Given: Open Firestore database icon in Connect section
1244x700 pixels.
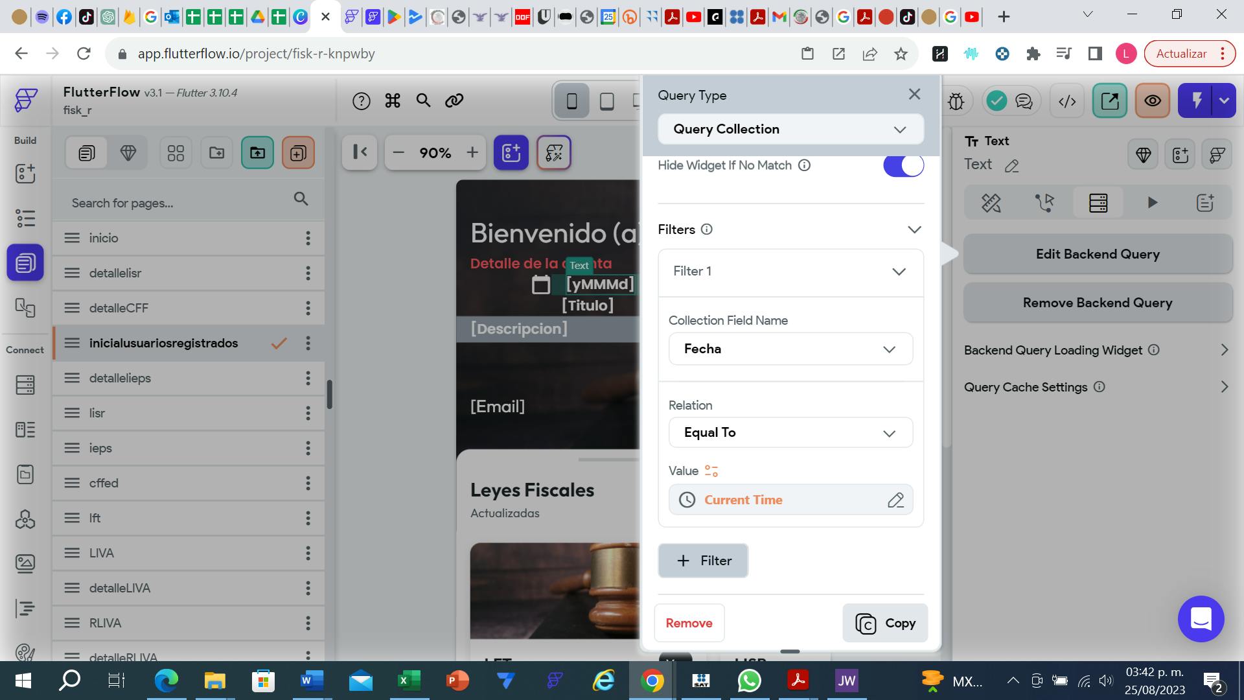Looking at the screenshot, I should (25, 385).
